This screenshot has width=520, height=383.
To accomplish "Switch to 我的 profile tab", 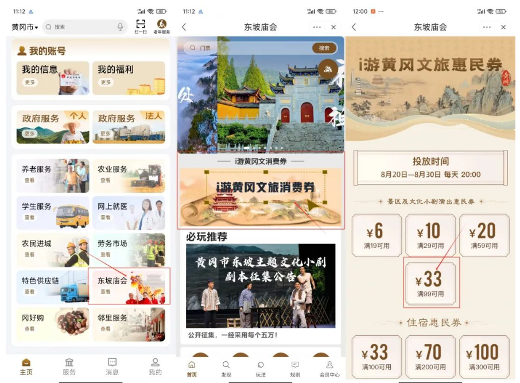I will click(x=155, y=366).
